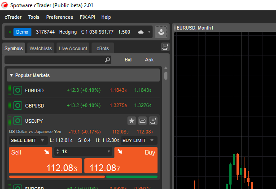Click GBPUSD ask price 1.32769
This screenshot has width=276, height=189.
coord(143,105)
